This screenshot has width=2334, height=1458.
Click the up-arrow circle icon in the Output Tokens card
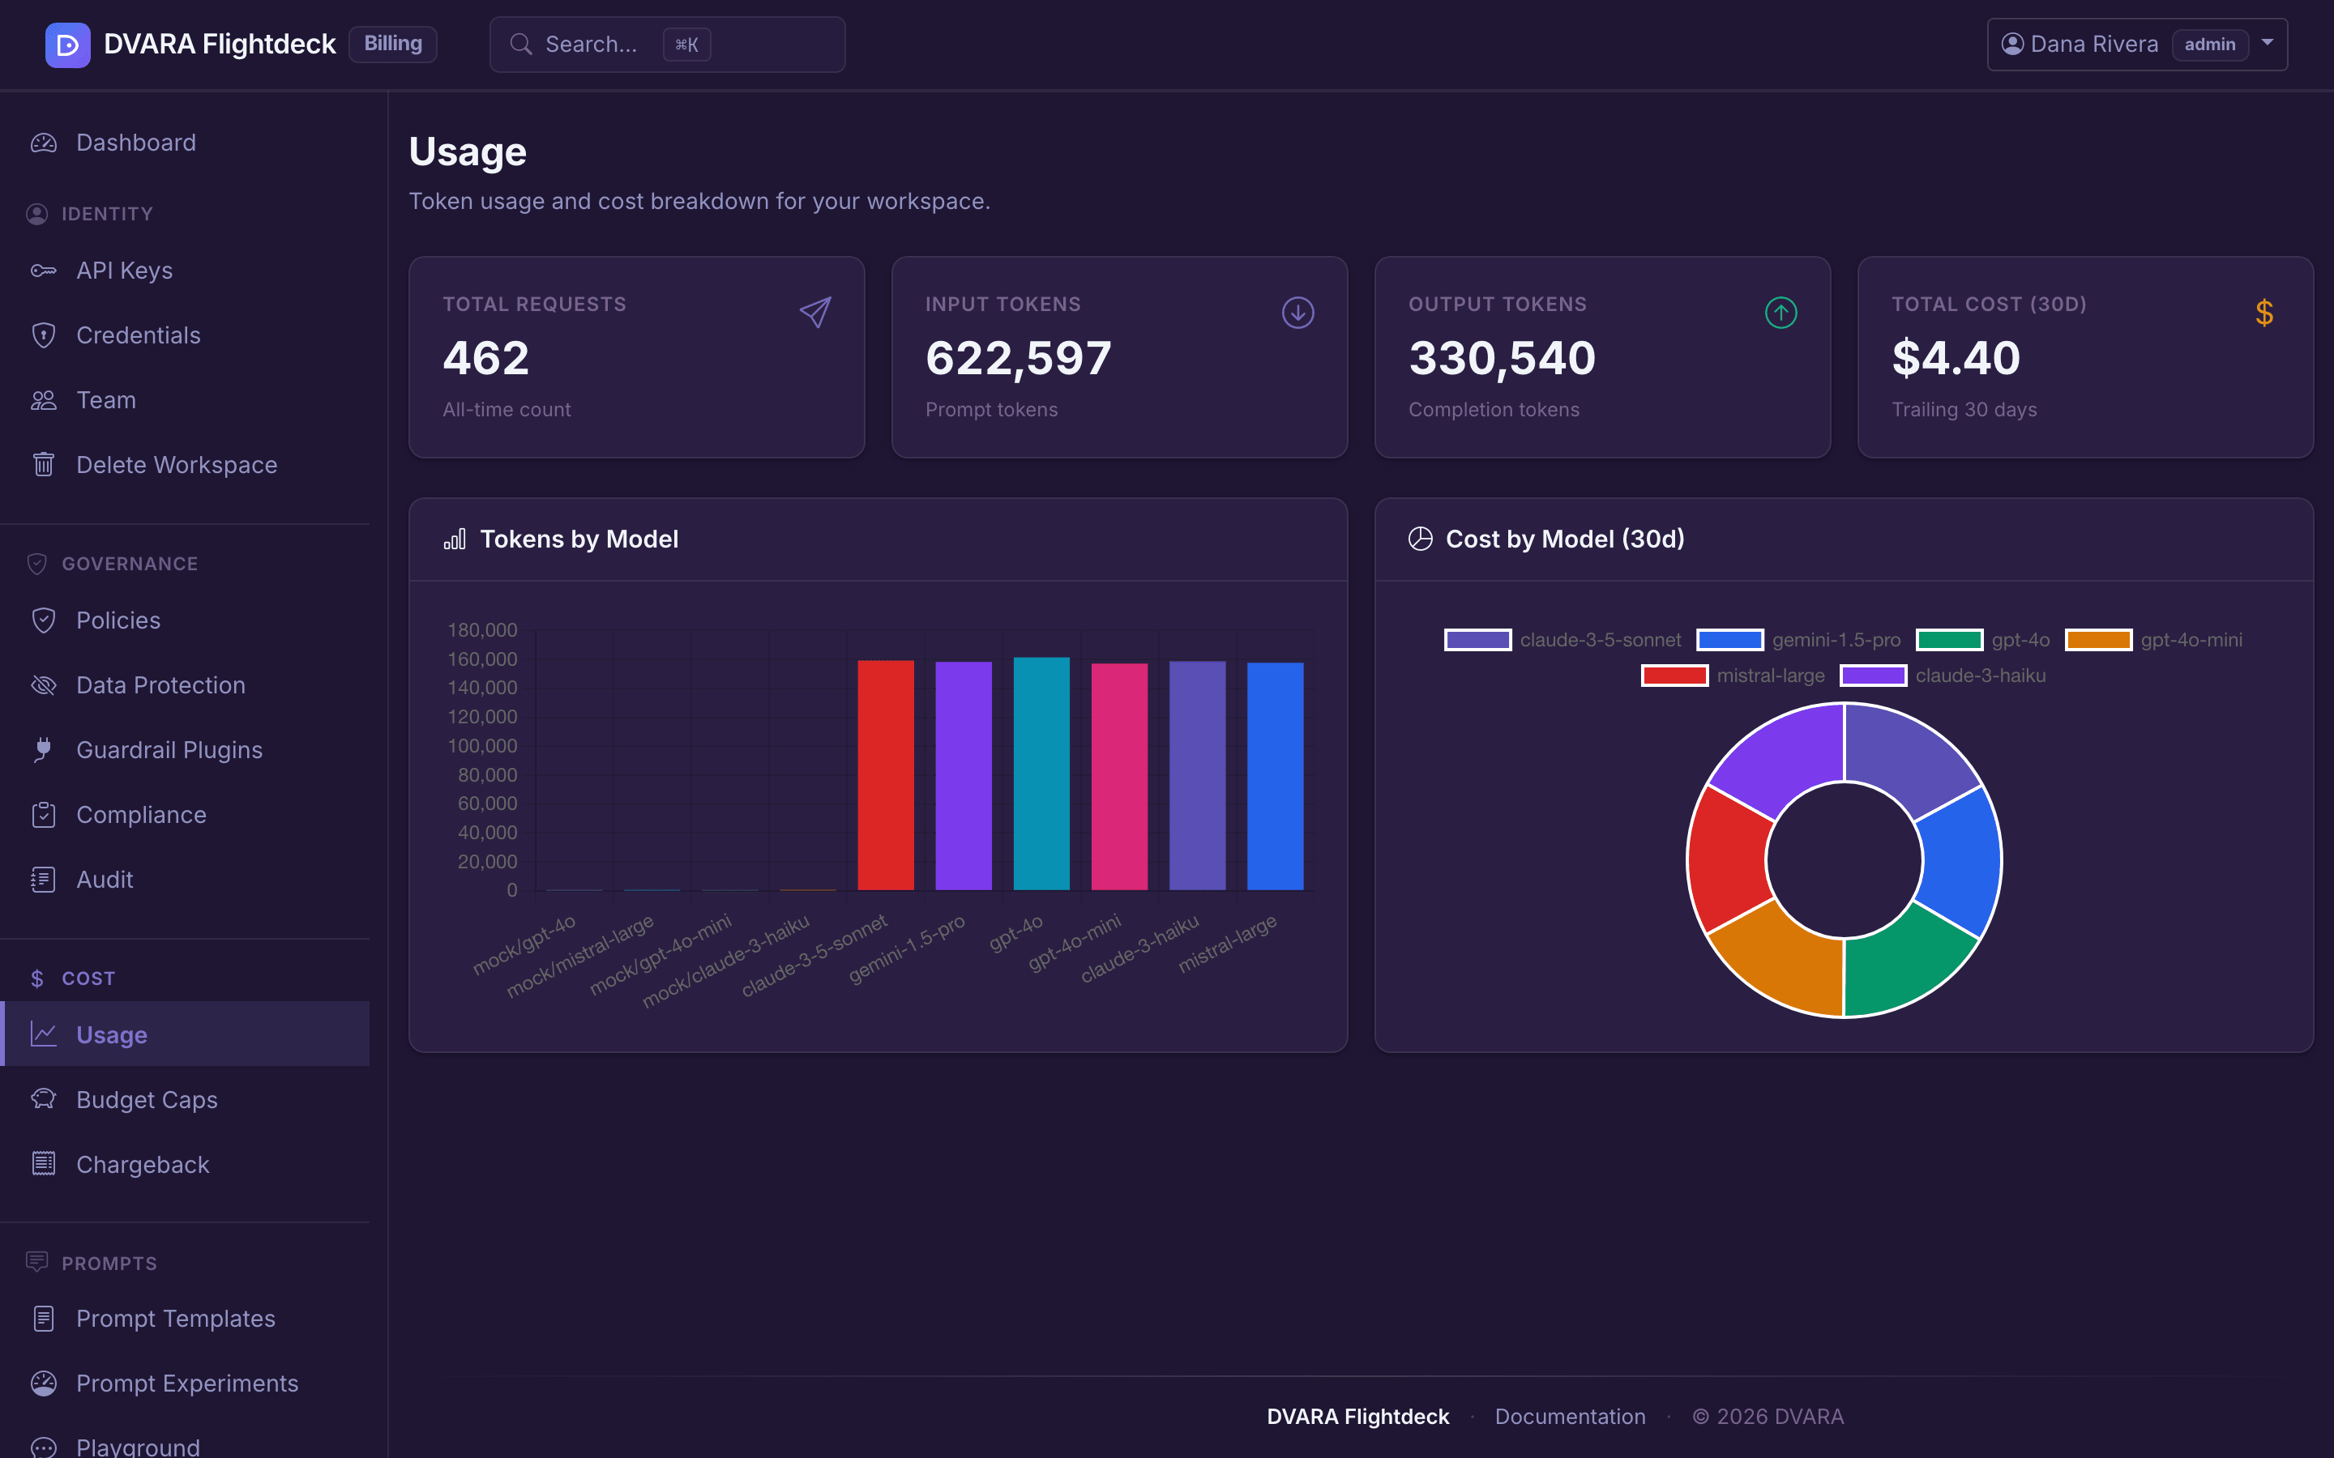click(1781, 313)
